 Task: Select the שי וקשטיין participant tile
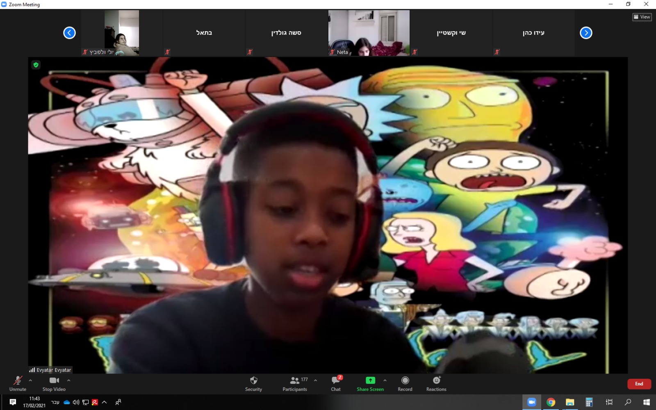(x=451, y=33)
